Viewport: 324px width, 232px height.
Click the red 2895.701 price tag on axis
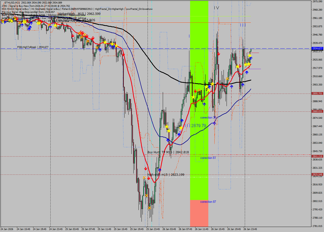317,94
